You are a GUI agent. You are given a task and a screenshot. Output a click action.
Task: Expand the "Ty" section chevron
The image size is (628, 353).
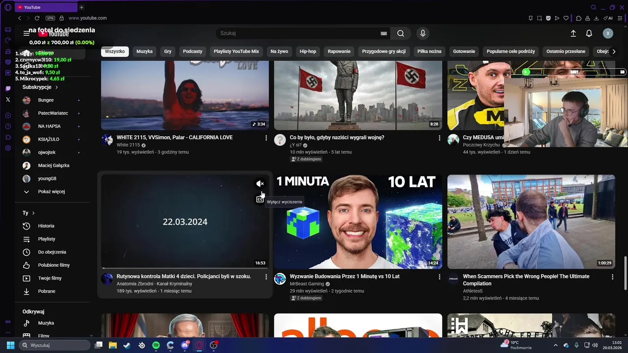coord(33,213)
